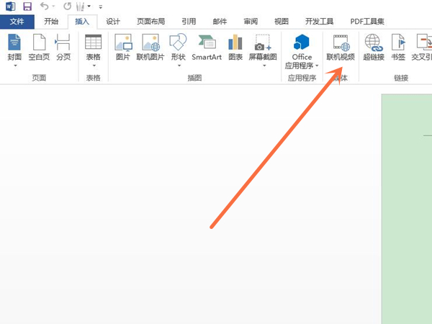Switch to the Home (开始) tab
Viewport: 432px width, 324px height.
point(51,22)
